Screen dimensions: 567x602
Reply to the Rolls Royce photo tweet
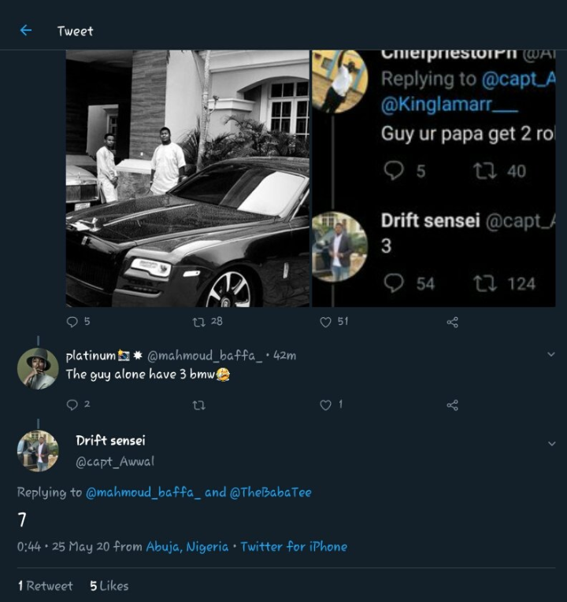(73, 322)
